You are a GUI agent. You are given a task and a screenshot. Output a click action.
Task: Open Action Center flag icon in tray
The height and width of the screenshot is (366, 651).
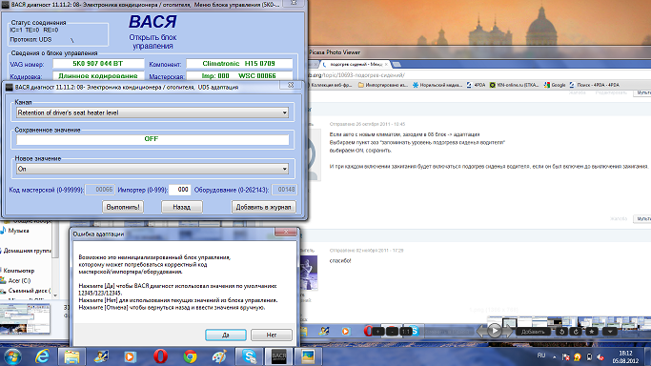click(x=565, y=356)
